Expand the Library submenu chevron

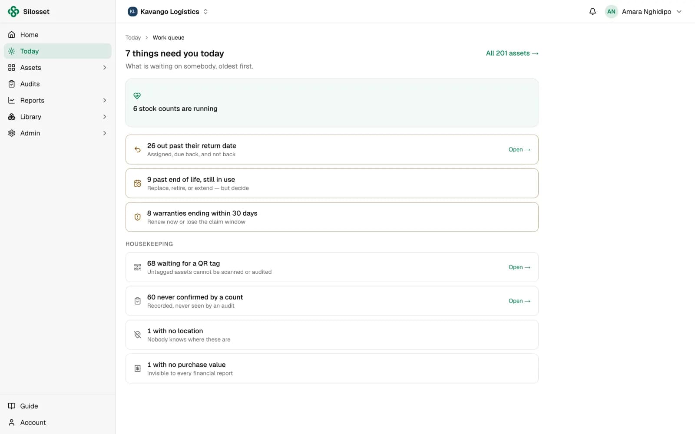[x=105, y=117]
